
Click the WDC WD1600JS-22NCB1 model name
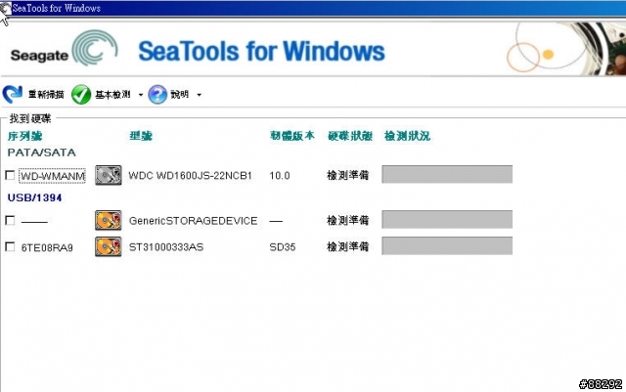(190, 176)
